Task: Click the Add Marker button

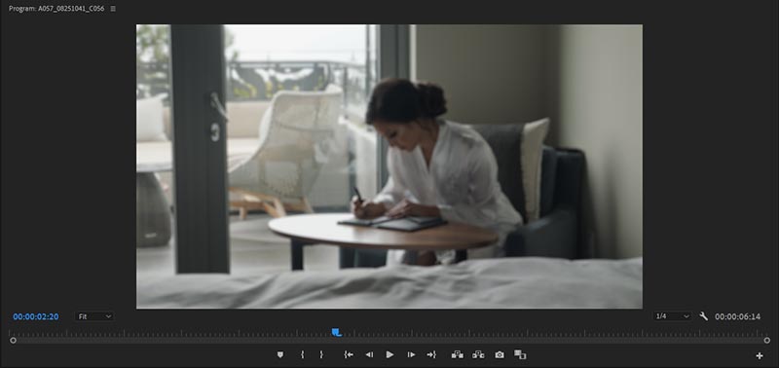Action: [280, 354]
